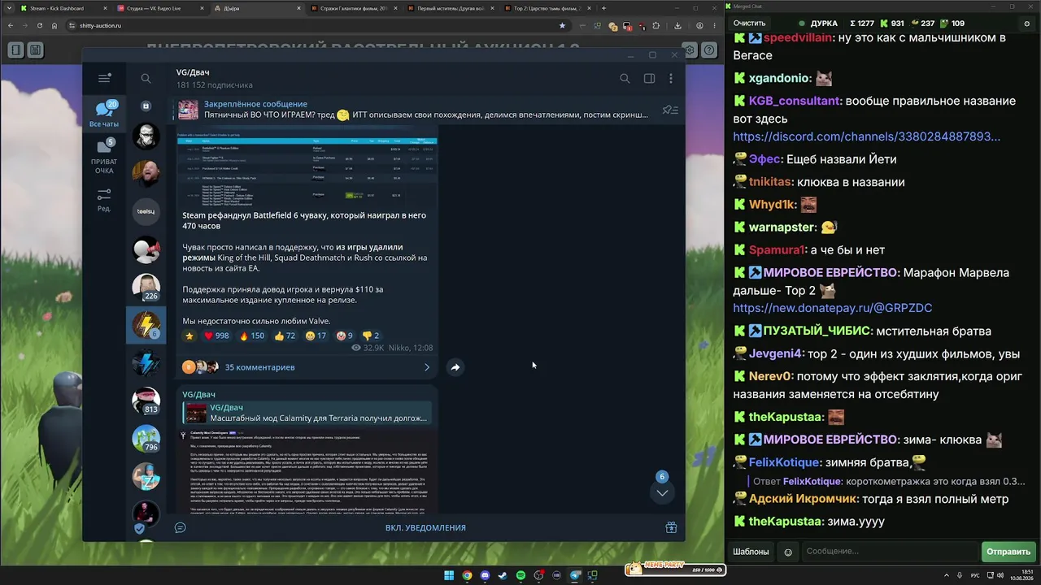Screen dimensions: 1041x585
Task: Toggle the thumbs up reaction with 72
Action: [x=285, y=336]
